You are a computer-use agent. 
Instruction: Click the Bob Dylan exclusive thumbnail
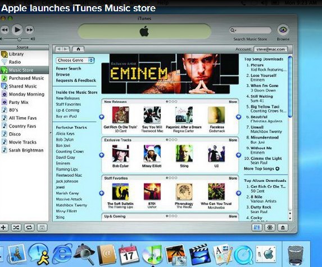[121, 153]
